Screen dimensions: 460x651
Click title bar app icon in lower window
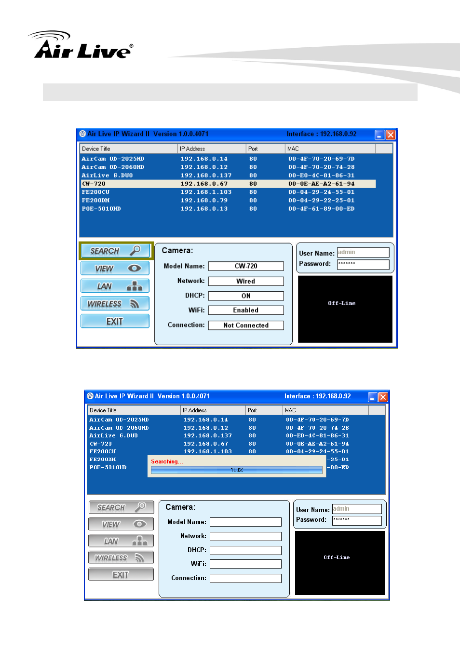click(90, 396)
